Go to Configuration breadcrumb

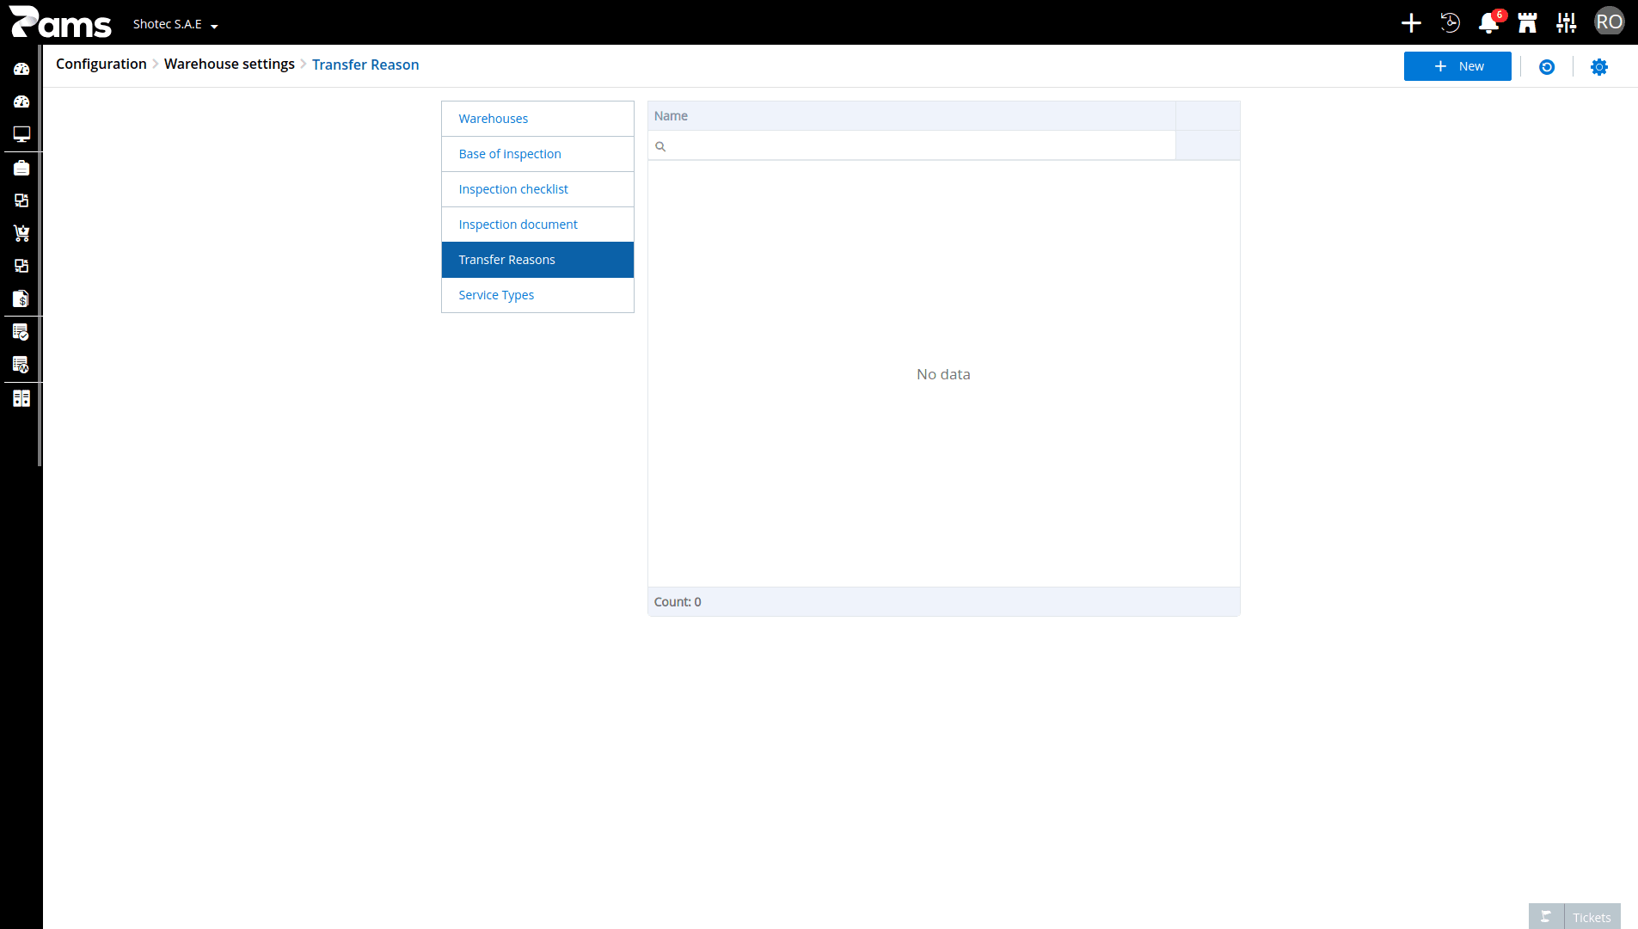click(101, 65)
